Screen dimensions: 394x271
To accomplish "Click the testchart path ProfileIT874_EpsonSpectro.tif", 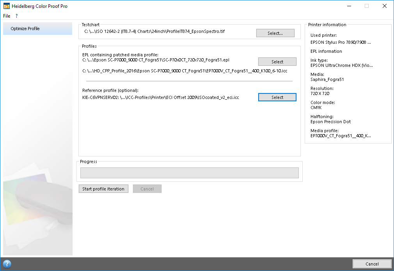I will pos(154,32).
